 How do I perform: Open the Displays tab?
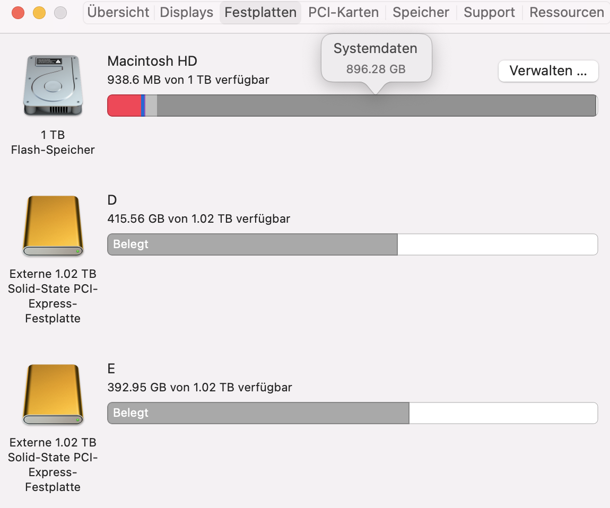[186, 12]
